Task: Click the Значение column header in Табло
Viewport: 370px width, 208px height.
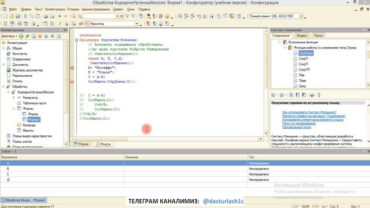Action: pyautogui.click(x=186, y=157)
